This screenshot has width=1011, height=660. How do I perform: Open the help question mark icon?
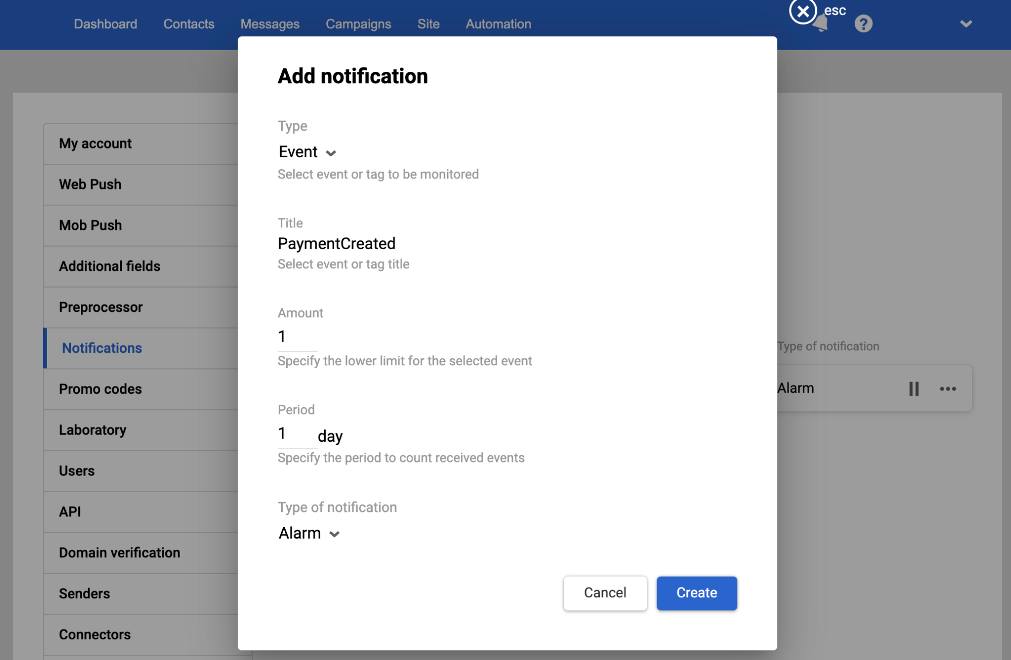point(863,24)
